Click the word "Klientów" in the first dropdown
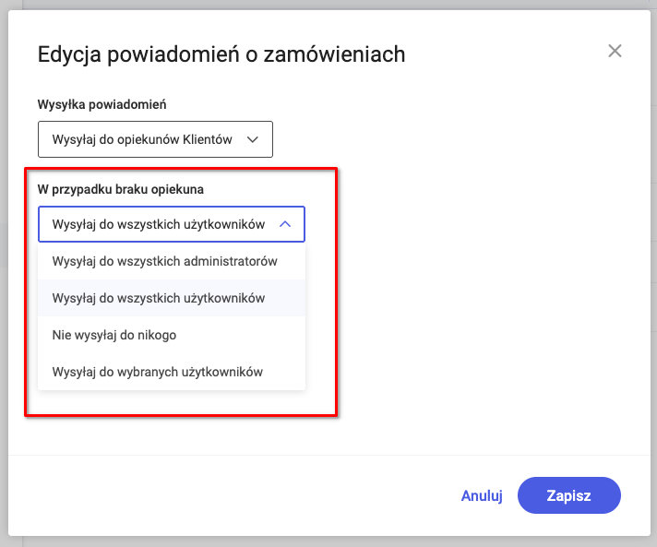This screenshot has height=547, width=657. point(208,139)
